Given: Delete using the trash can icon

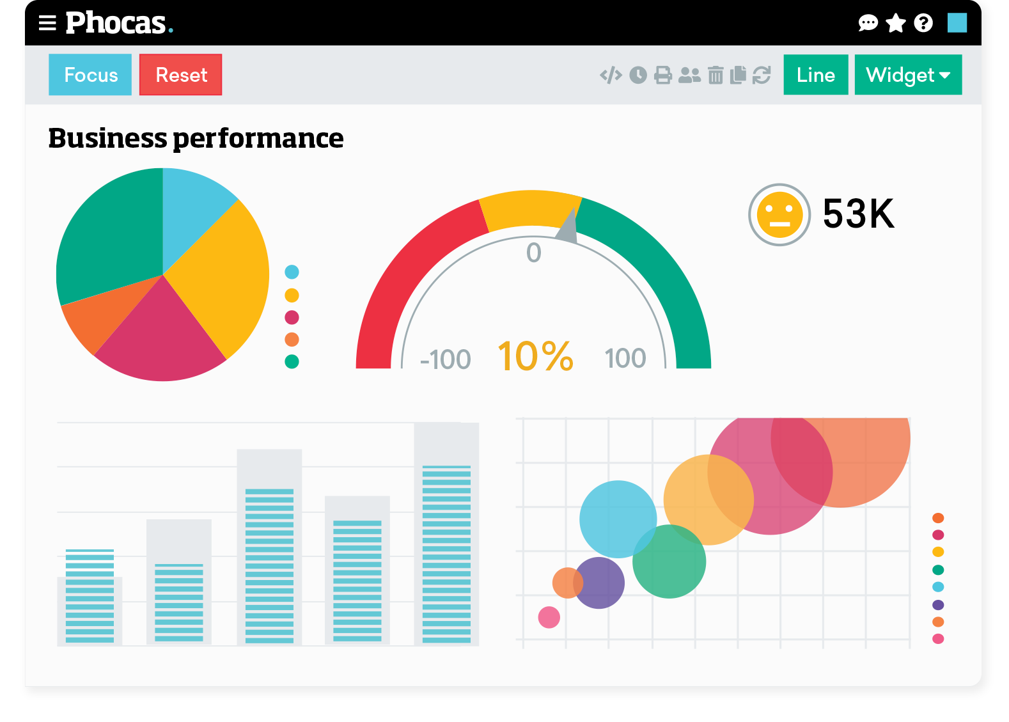Looking at the screenshot, I should tap(716, 75).
